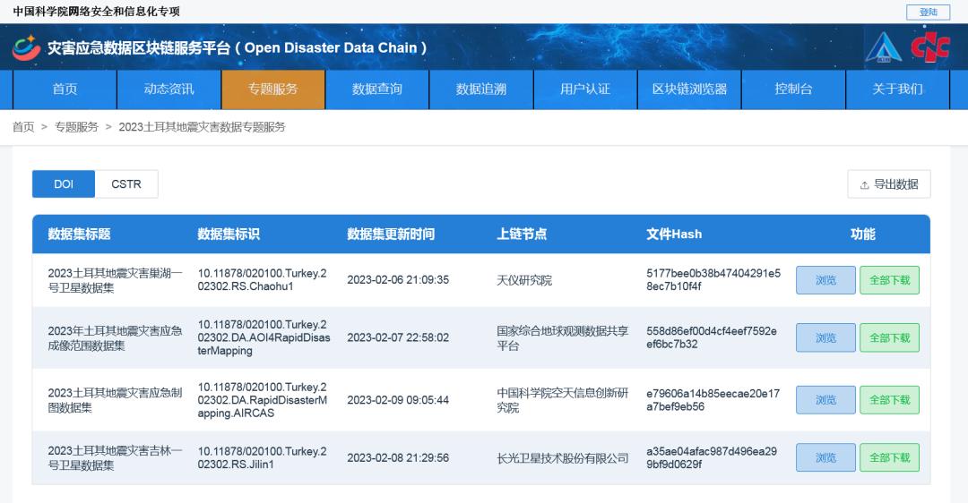Switch to the CSTR tab

(x=126, y=184)
